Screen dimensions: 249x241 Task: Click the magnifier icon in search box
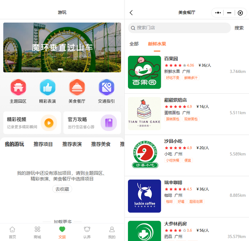tap(133, 28)
